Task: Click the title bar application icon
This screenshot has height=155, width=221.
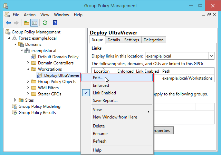Action: (6, 6)
